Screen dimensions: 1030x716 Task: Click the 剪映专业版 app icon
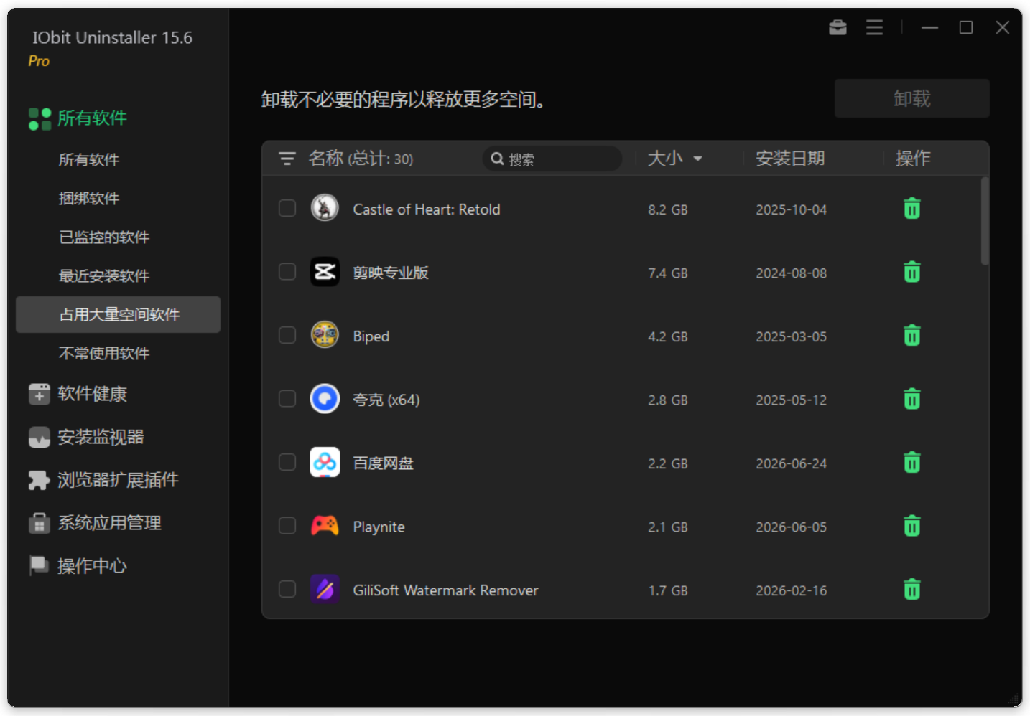325,272
